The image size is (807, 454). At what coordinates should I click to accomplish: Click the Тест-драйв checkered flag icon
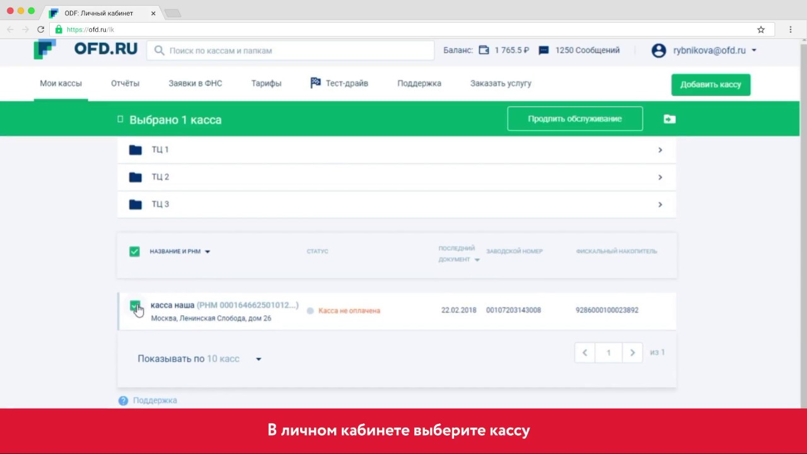[x=316, y=83]
